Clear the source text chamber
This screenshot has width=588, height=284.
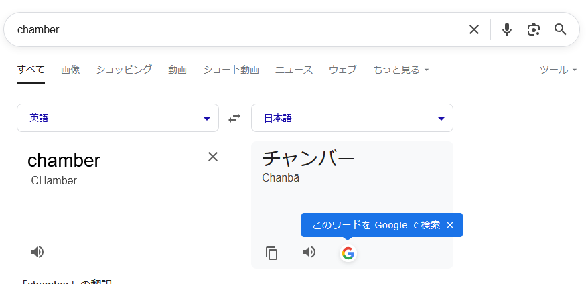(x=213, y=157)
